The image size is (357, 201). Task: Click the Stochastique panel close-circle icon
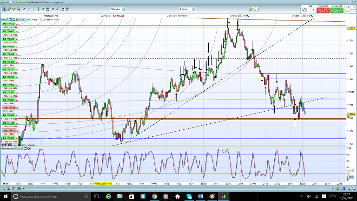pyautogui.click(x=29, y=148)
